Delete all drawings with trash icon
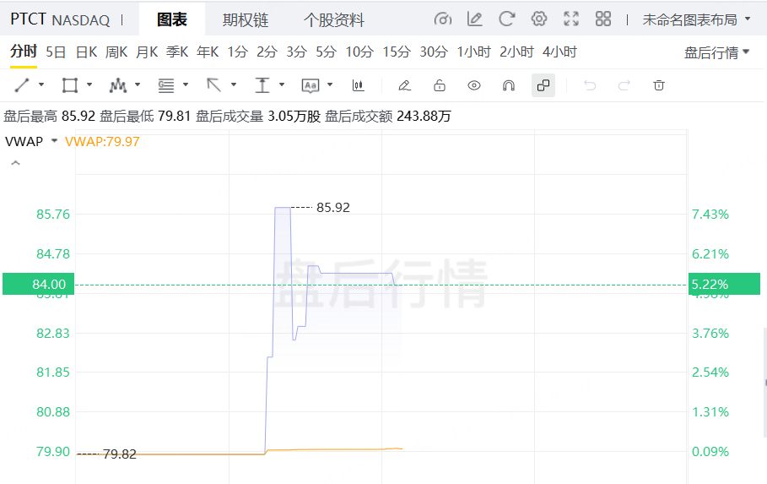This screenshot has width=767, height=484. point(659,85)
